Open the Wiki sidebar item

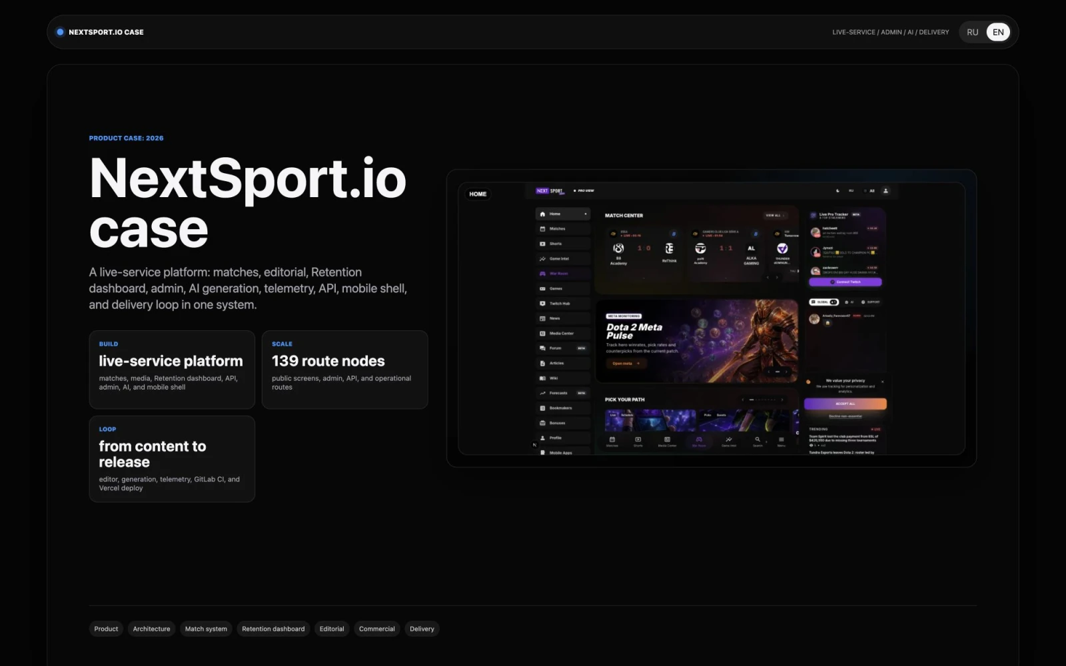click(562, 378)
